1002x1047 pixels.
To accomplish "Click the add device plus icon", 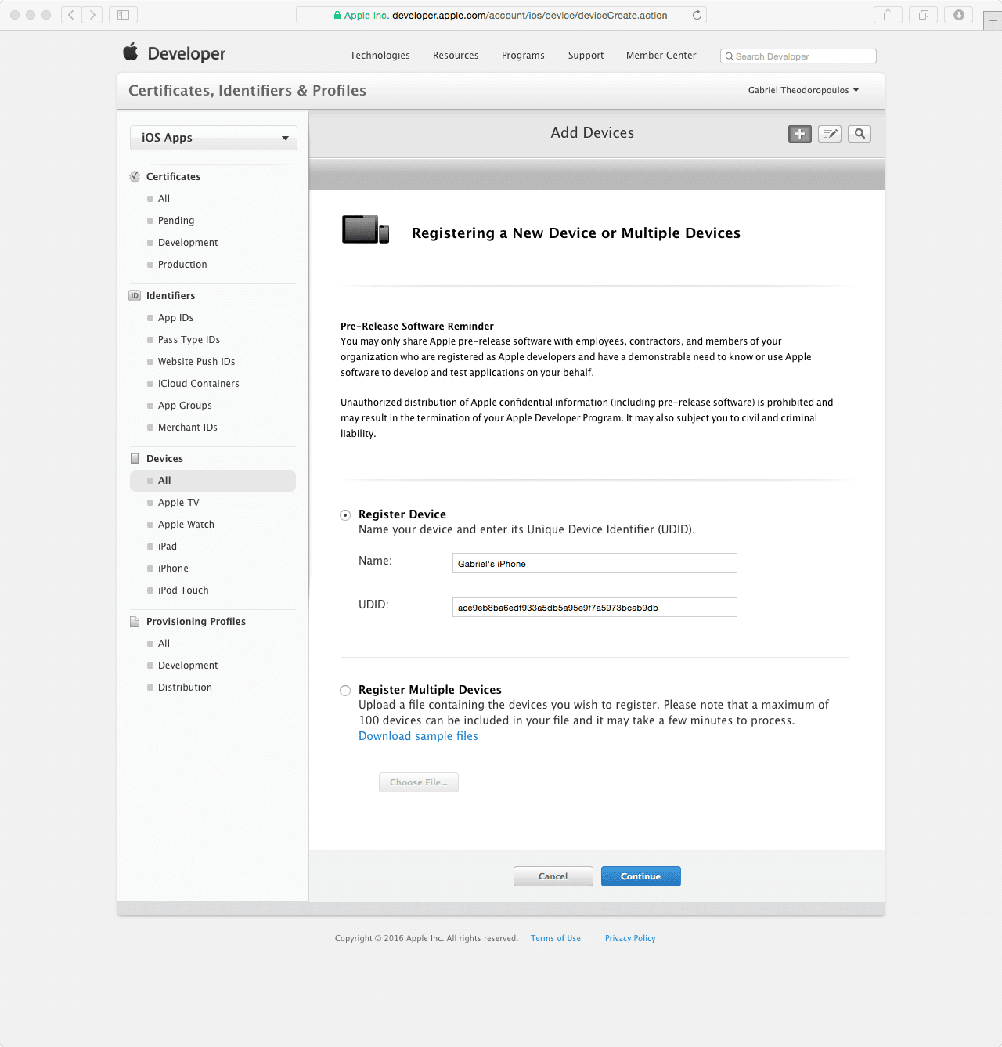I will tap(799, 134).
